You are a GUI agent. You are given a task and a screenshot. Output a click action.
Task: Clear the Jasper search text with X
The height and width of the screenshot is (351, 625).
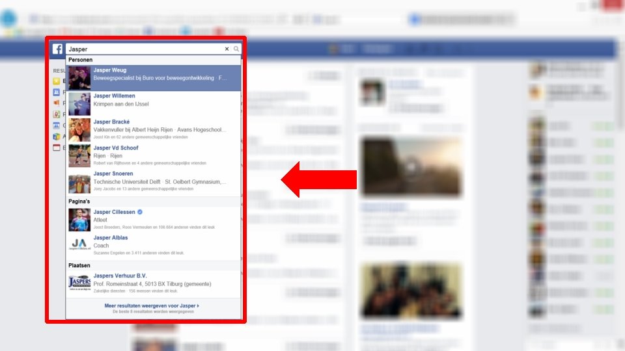tap(227, 49)
